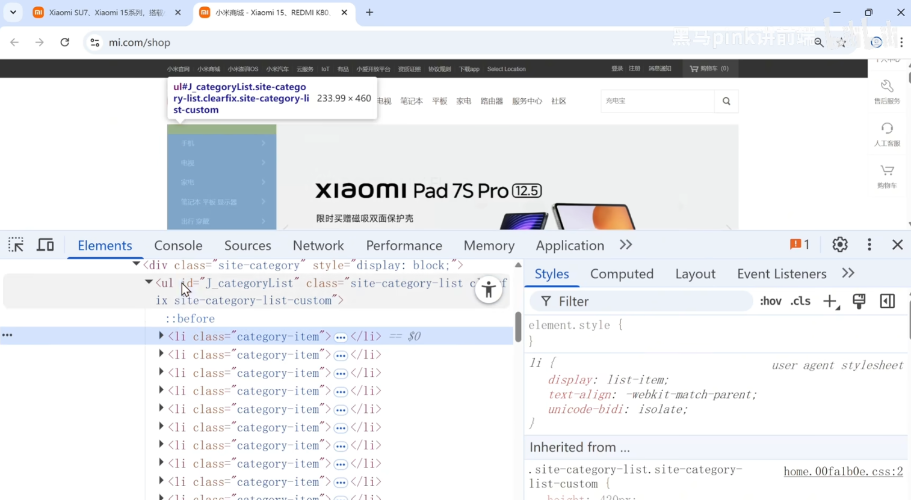Select the Computed sidebar tab
Screen dimensions: 911x500
(622, 274)
